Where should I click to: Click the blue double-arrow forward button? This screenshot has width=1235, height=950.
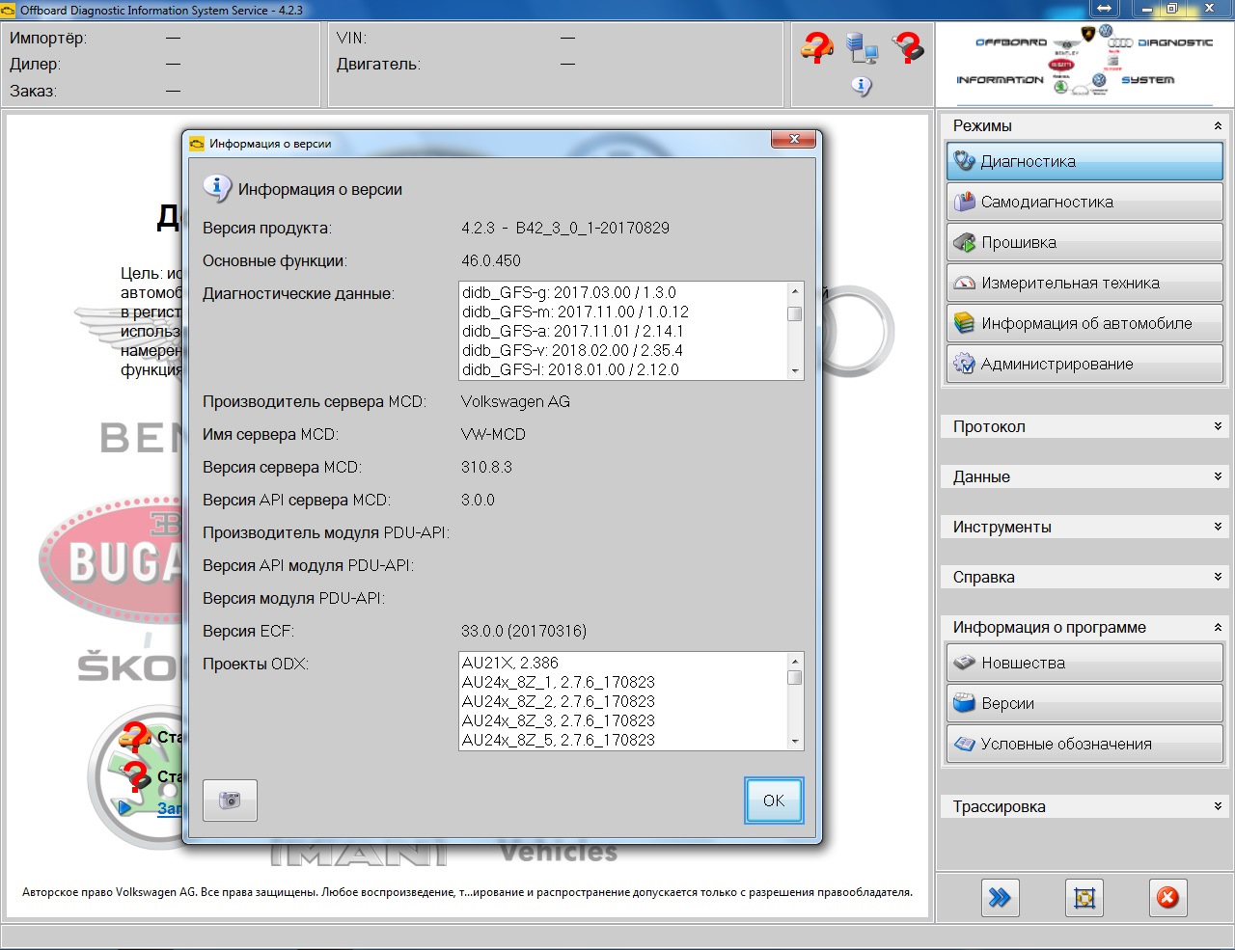point(1000,898)
